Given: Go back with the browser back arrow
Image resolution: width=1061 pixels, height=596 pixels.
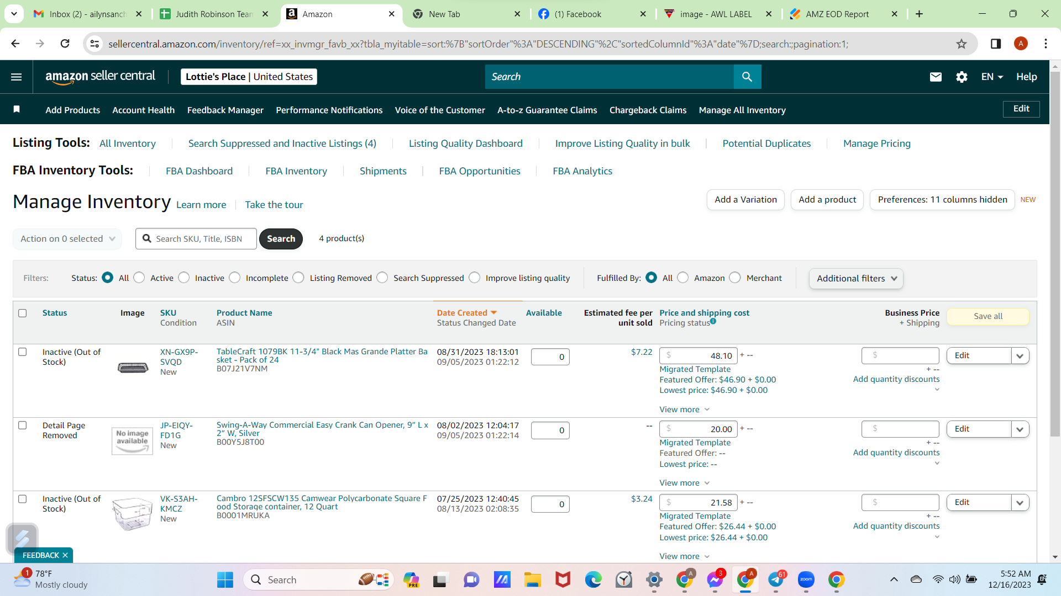Looking at the screenshot, I should [x=15, y=44].
